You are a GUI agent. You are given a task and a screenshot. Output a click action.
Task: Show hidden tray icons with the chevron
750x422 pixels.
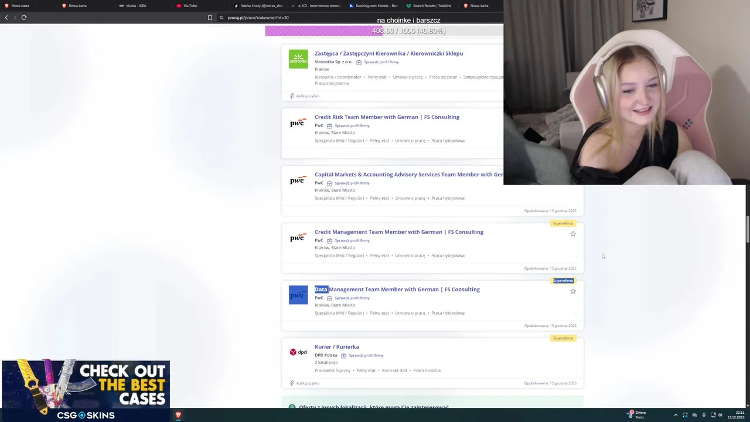(x=676, y=415)
